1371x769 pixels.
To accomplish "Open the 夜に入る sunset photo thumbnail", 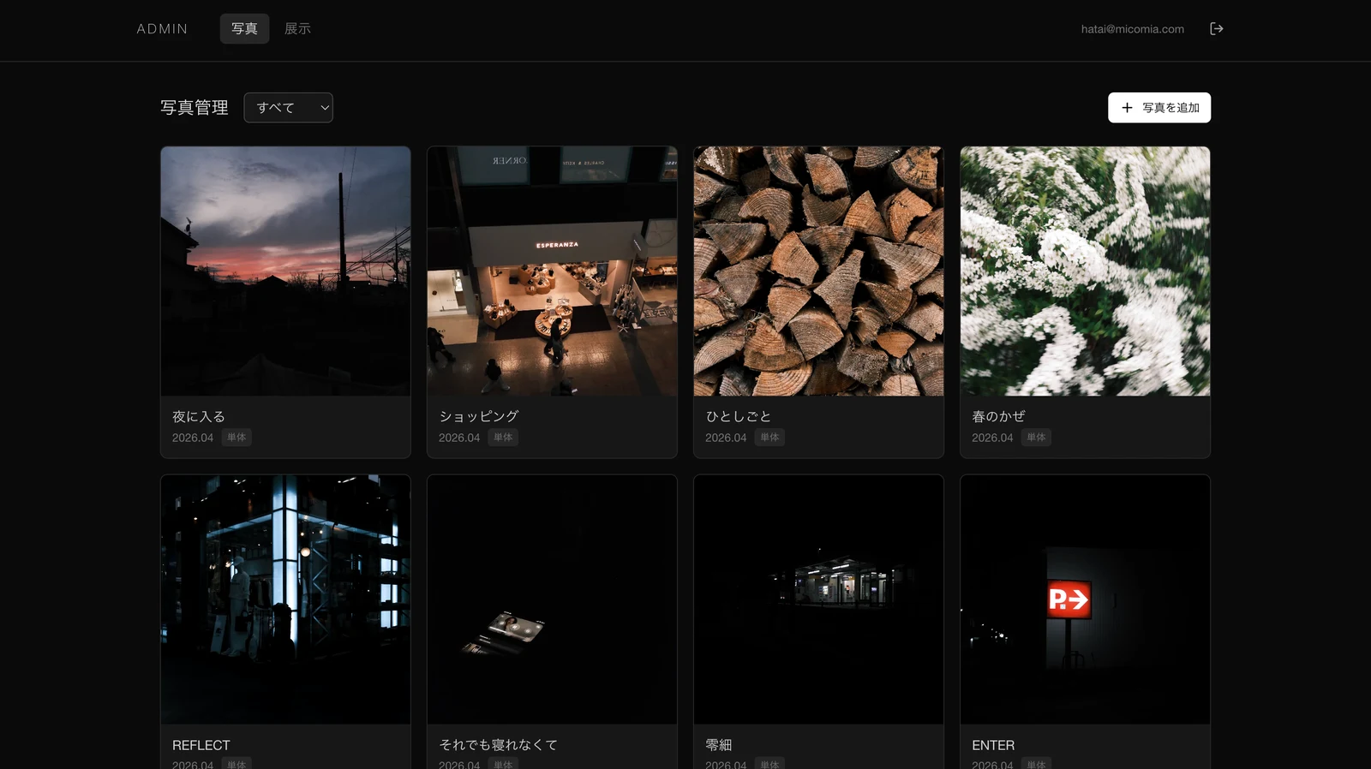I will pos(285,271).
